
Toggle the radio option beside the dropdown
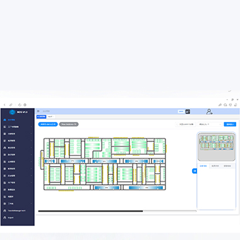(x=177, y=124)
